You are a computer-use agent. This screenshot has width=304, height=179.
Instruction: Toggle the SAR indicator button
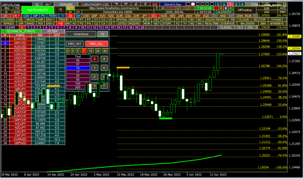(x=40, y=20)
